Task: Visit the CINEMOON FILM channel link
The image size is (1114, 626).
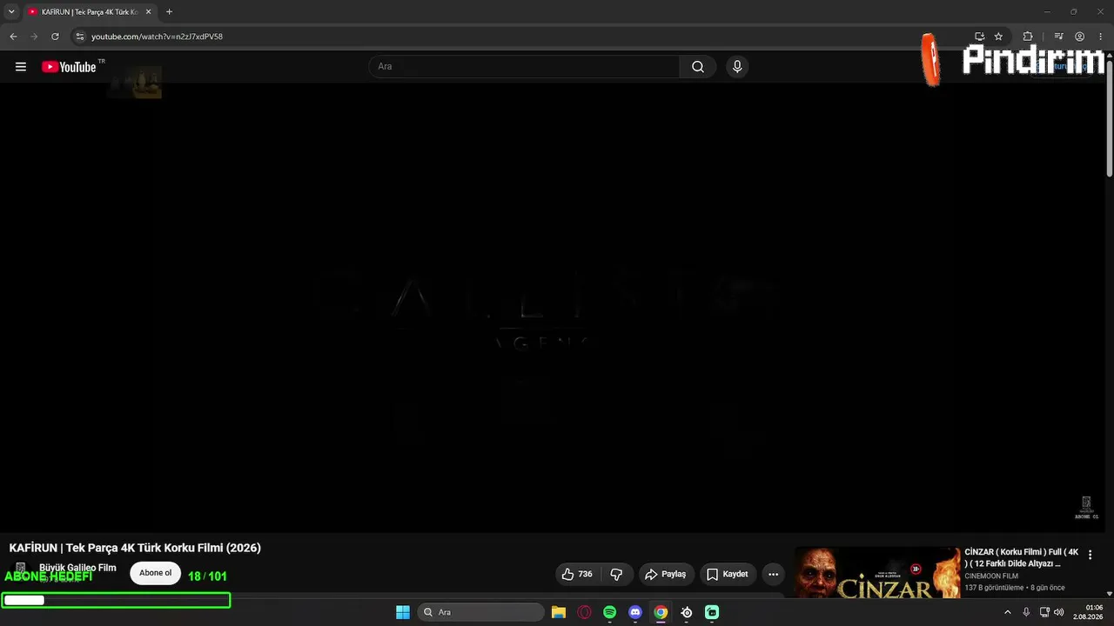Action: [x=991, y=576]
